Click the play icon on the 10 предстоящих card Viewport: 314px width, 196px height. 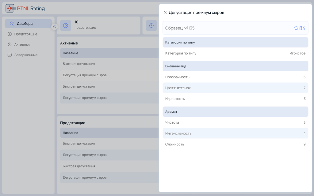tap(66, 25)
